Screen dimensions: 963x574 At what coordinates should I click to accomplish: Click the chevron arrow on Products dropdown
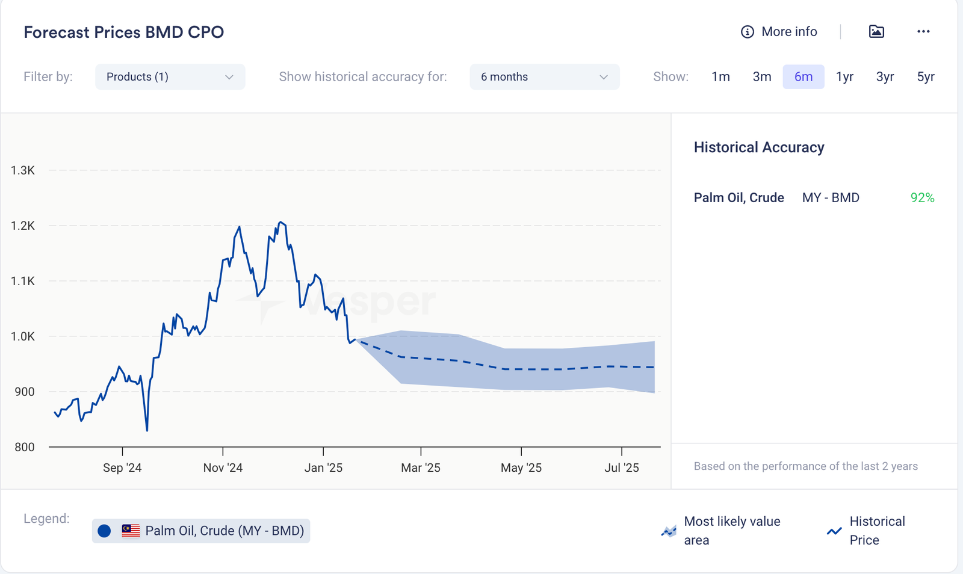(x=229, y=77)
